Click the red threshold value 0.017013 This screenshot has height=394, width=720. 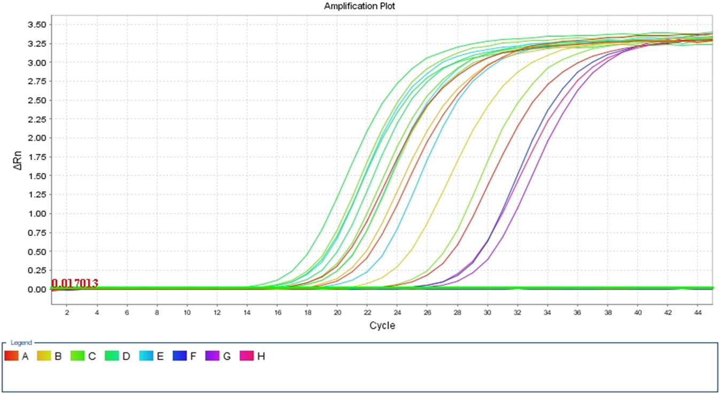click(75, 283)
